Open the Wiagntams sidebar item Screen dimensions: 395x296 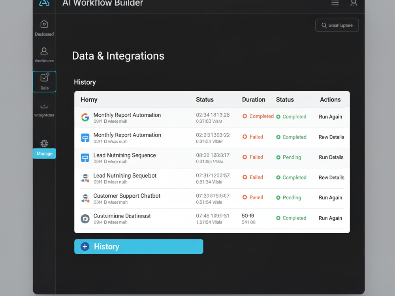(44, 110)
